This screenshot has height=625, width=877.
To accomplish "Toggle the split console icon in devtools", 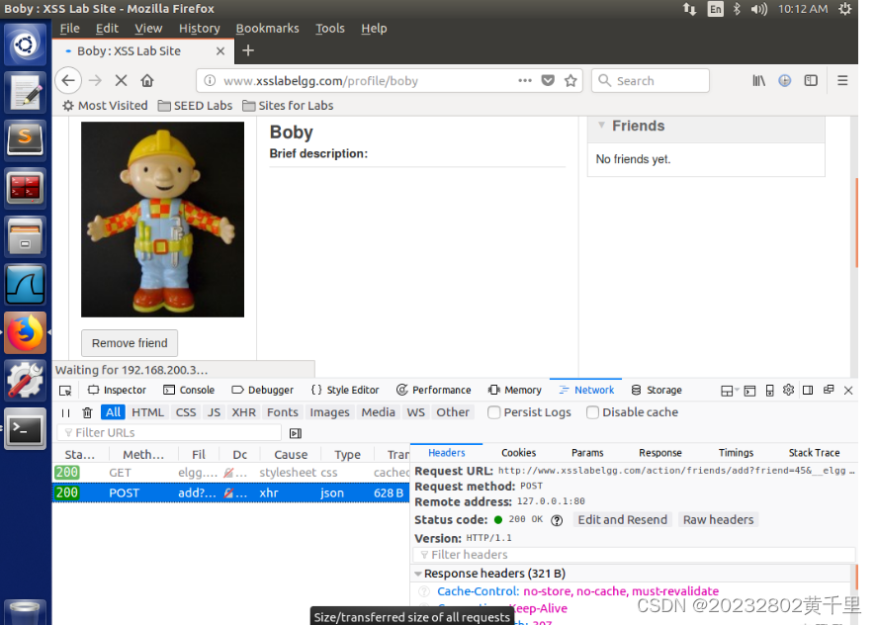I will coord(749,391).
